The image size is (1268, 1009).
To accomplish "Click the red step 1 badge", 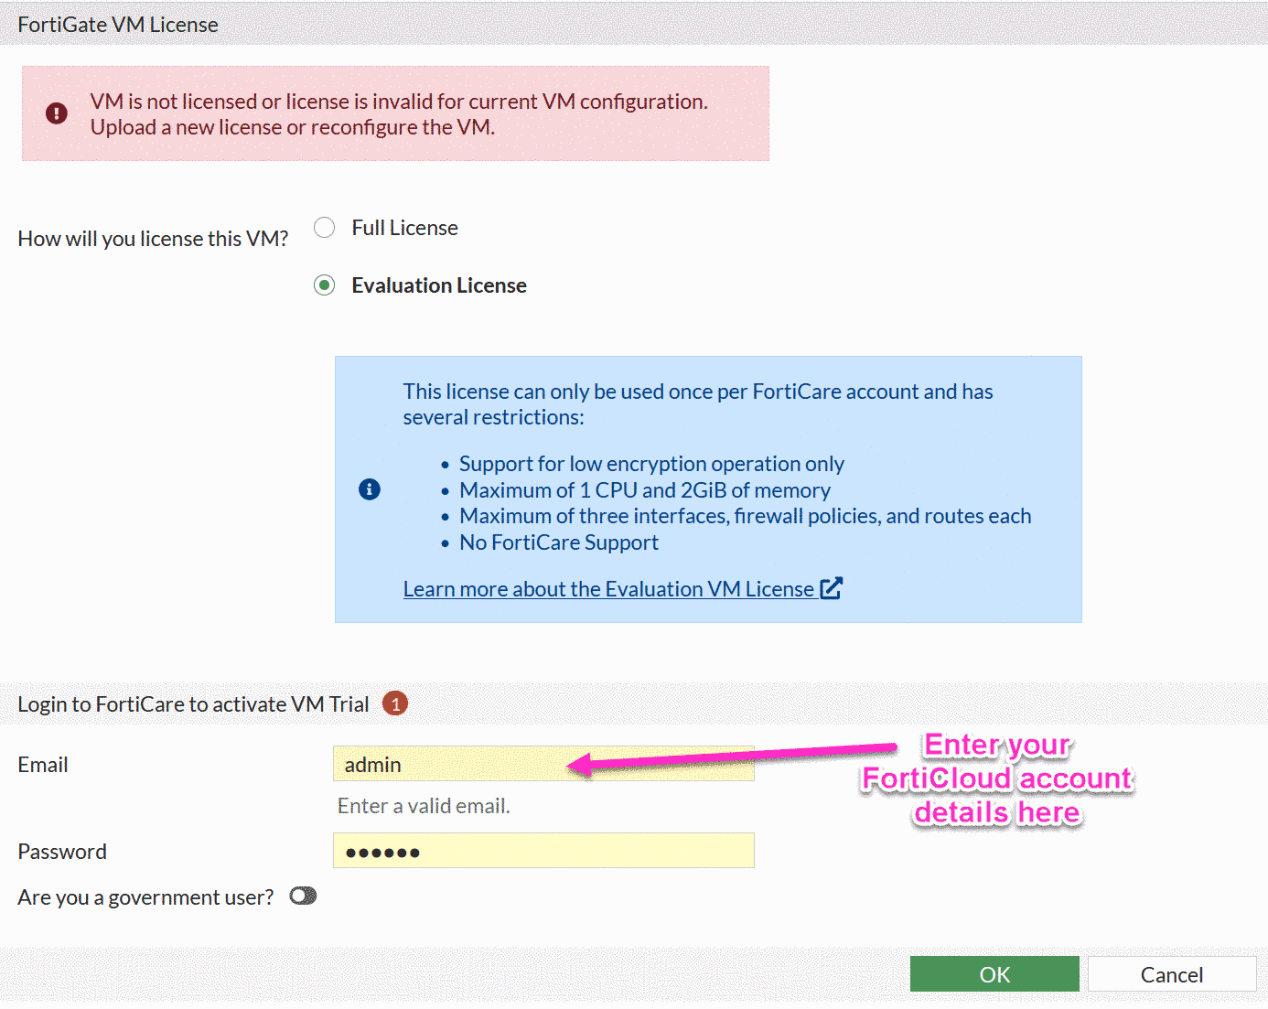I will pos(395,703).
